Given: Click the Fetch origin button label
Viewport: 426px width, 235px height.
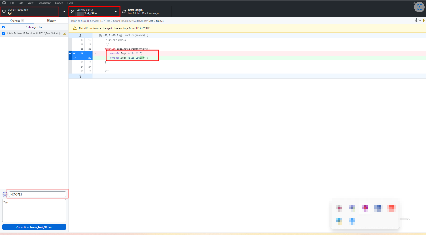Looking at the screenshot, I should coord(135,10).
